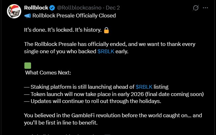This screenshot has width=216, height=135.
Task: Click the "Rollblock Presale Officially Closed" headline
Action: 73,16
